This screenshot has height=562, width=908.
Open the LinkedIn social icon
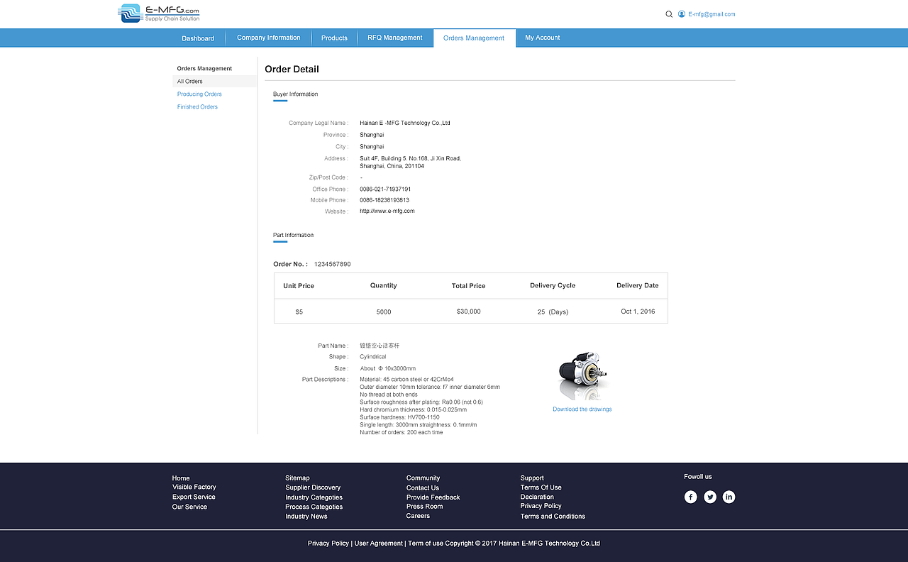(x=729, y=497)
